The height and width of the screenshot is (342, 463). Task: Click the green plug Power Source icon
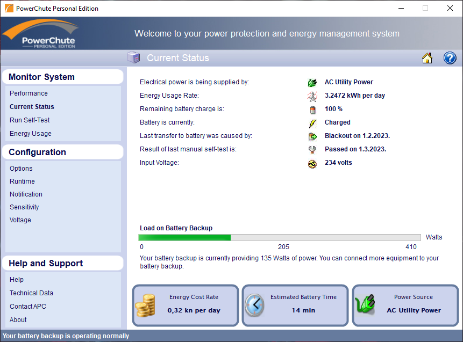click(365, 304)
